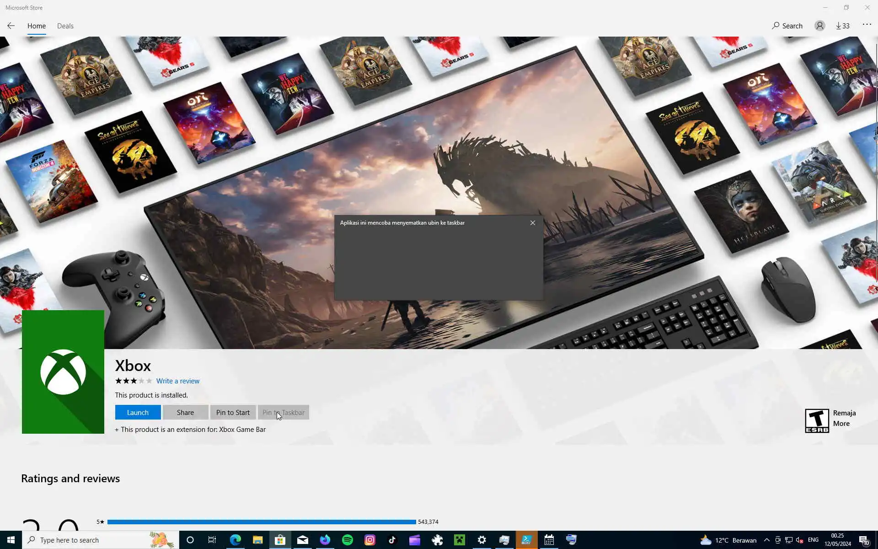Click the ESRB Teen rating icon

(x=817, y=420)
